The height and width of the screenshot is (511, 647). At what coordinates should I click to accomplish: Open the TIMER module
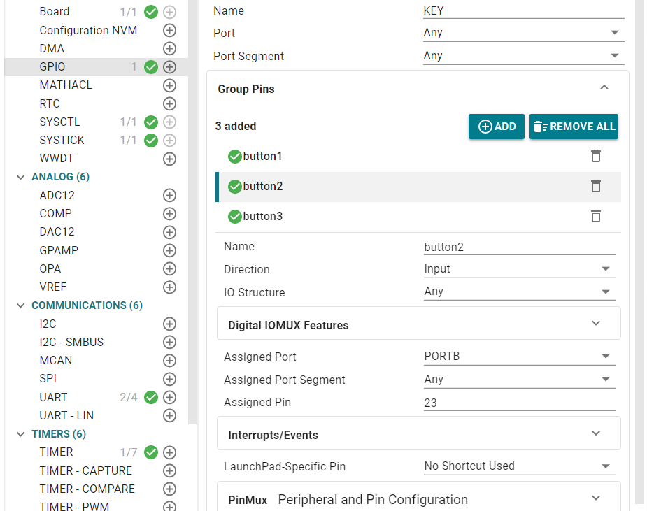click(x=56, y=452)
